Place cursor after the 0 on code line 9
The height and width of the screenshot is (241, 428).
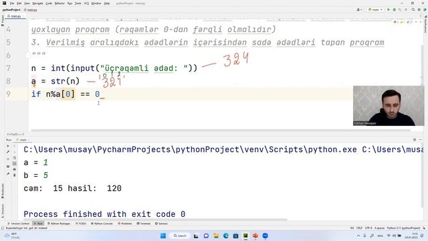tap(100, 94)
